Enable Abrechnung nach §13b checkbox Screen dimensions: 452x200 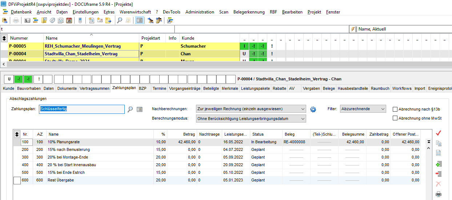tap(395, 109)
